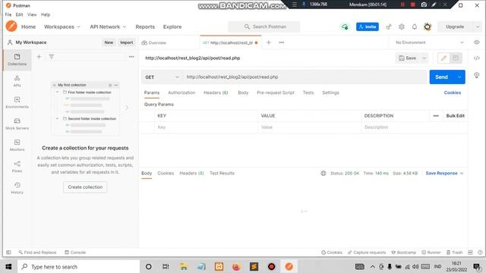Open the History sidebar panel
Image resolution: width=486 pixels, height=273 pixels.
pyautogui.click(x=17, y=188)
